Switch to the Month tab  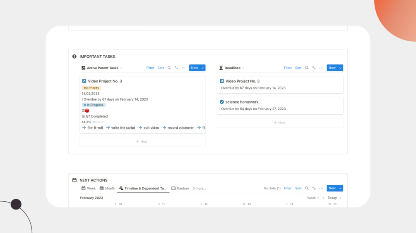point(107,188)
